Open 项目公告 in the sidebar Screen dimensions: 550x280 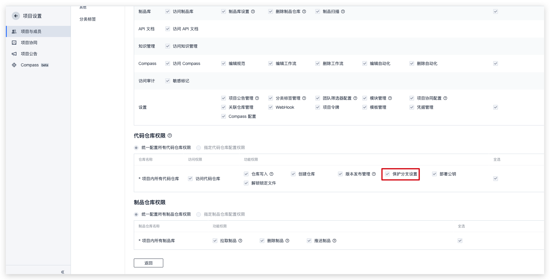click(29, 54)
